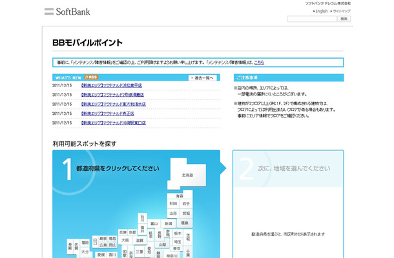This screenshot has width=394, height=258.
Task: Open the サイトマップ link
Action: pos(340,11)
